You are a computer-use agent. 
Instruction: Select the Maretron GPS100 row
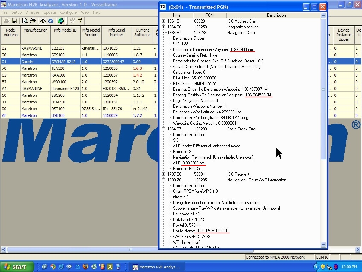click(x=80, y=55)
